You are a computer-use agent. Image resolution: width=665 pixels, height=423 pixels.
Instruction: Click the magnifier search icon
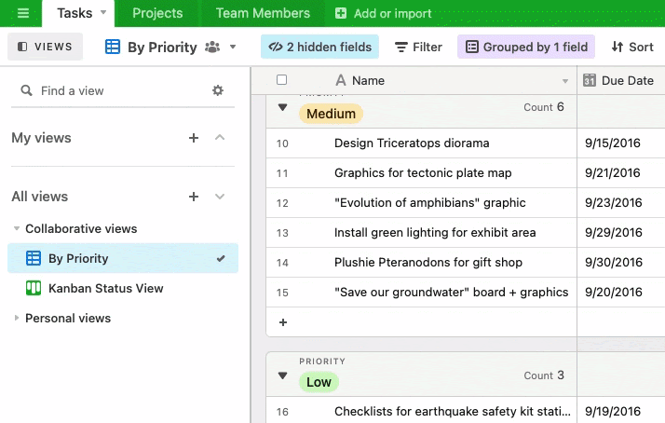[26, 90]
